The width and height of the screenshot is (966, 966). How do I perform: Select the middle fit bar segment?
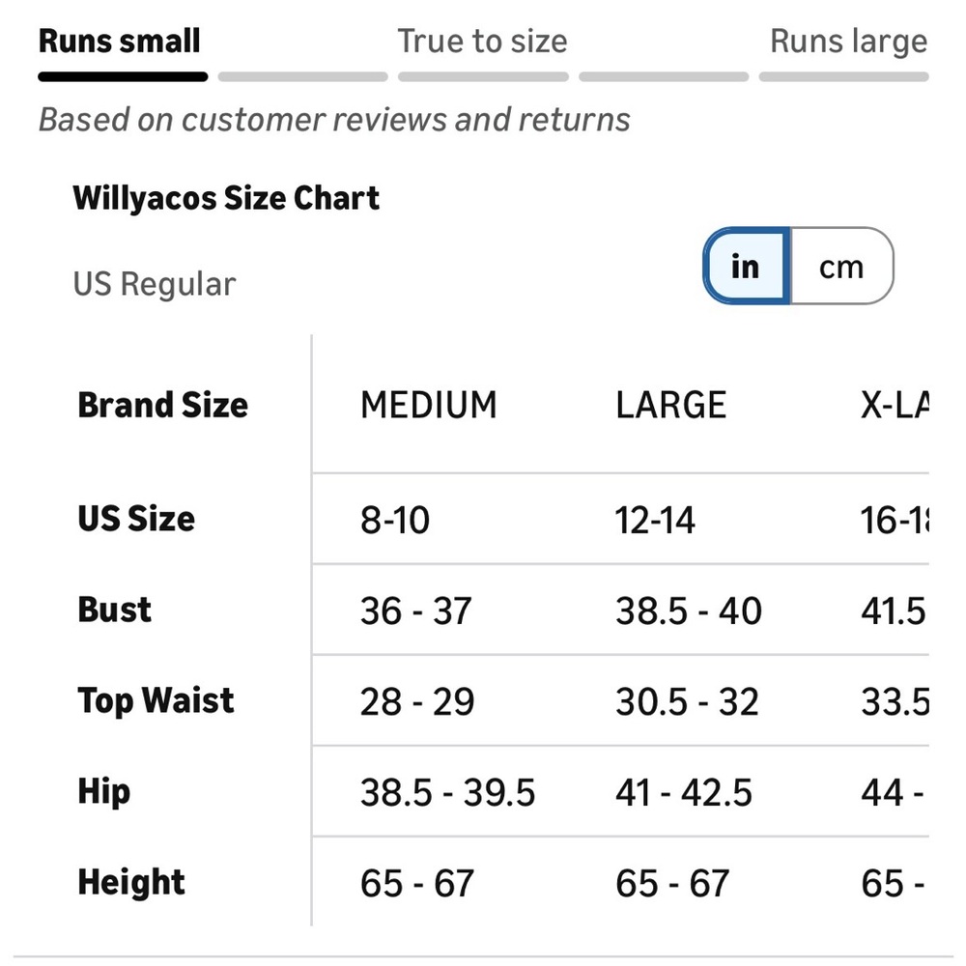pyautogui.click(x=483, y=77)
